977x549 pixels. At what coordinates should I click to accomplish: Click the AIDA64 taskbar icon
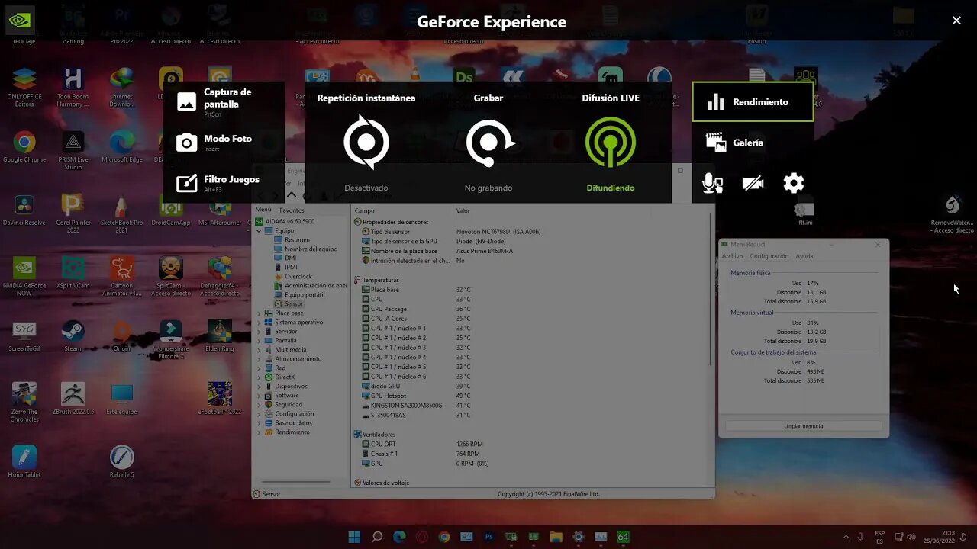coord(623,537)
